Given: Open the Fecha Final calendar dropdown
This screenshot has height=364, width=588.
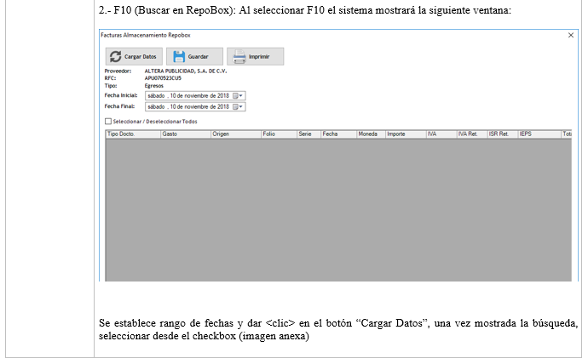Looking at the screenshot, I should (x=238, y=106).
